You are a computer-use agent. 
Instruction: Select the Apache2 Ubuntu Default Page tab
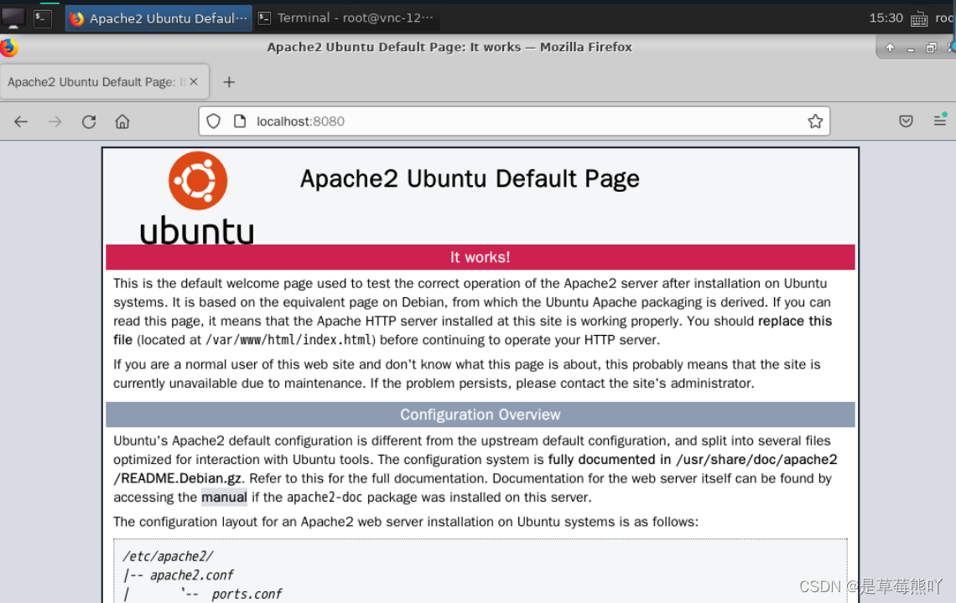pyautogui.click(x=92, y=81)
